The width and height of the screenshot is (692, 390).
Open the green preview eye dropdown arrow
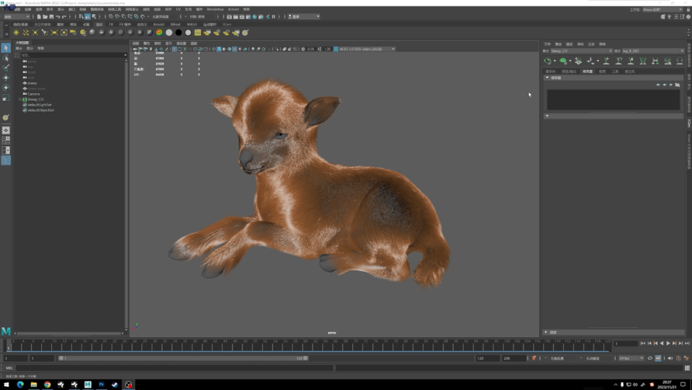554,61
